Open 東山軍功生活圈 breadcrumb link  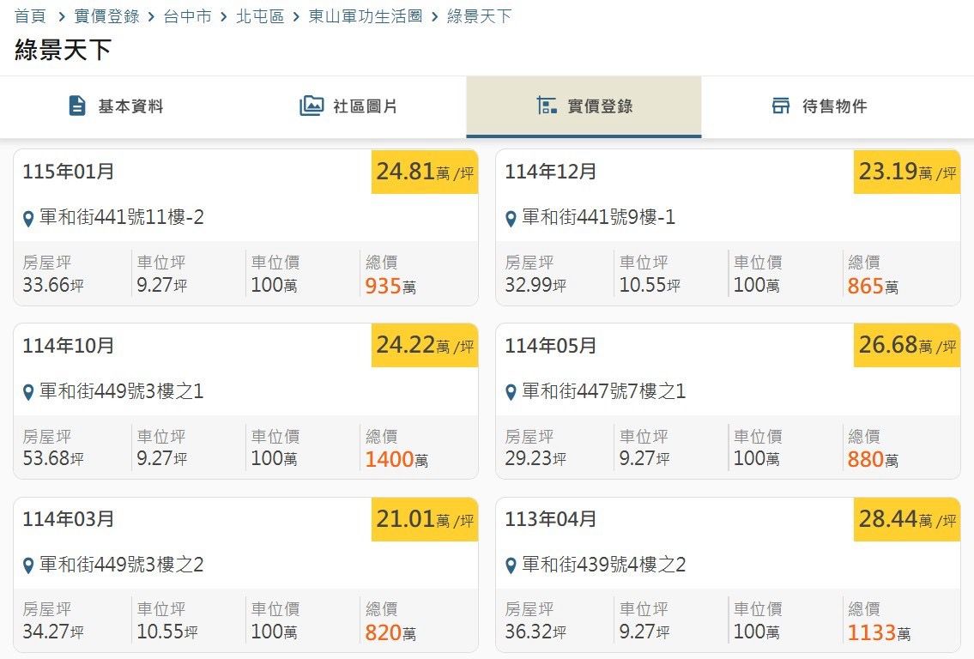(x=366, y=16)
